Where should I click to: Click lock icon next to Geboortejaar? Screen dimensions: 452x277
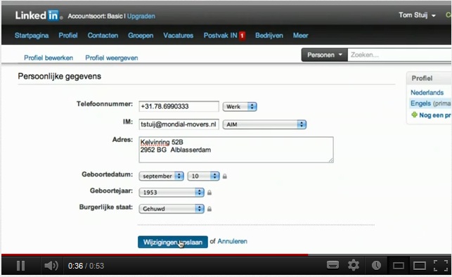click(209, 193)
